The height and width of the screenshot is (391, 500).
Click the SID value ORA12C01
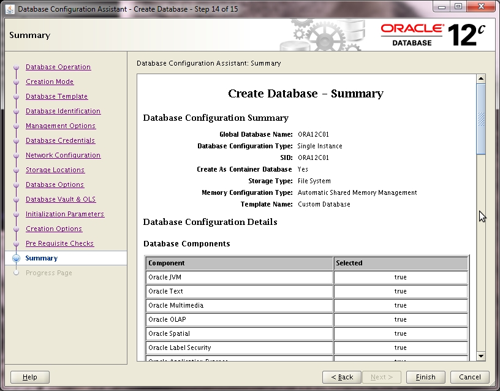(313, 158)
